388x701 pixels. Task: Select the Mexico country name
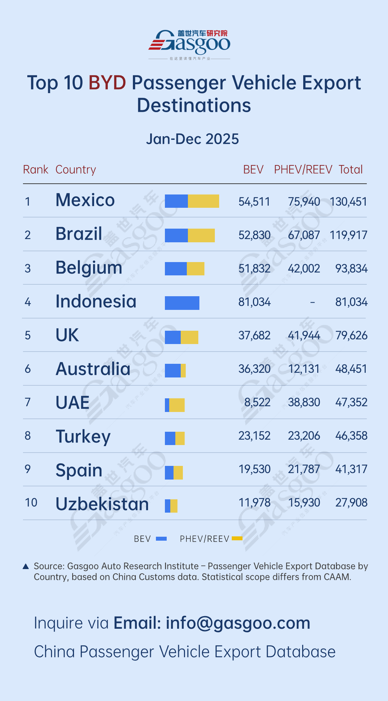click(85, 200)
